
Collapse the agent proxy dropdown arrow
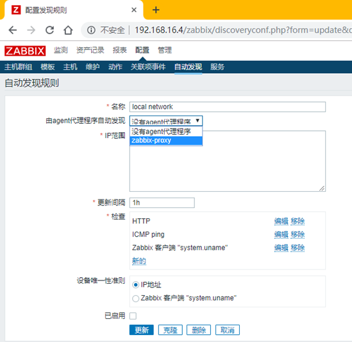click(197, 121)
